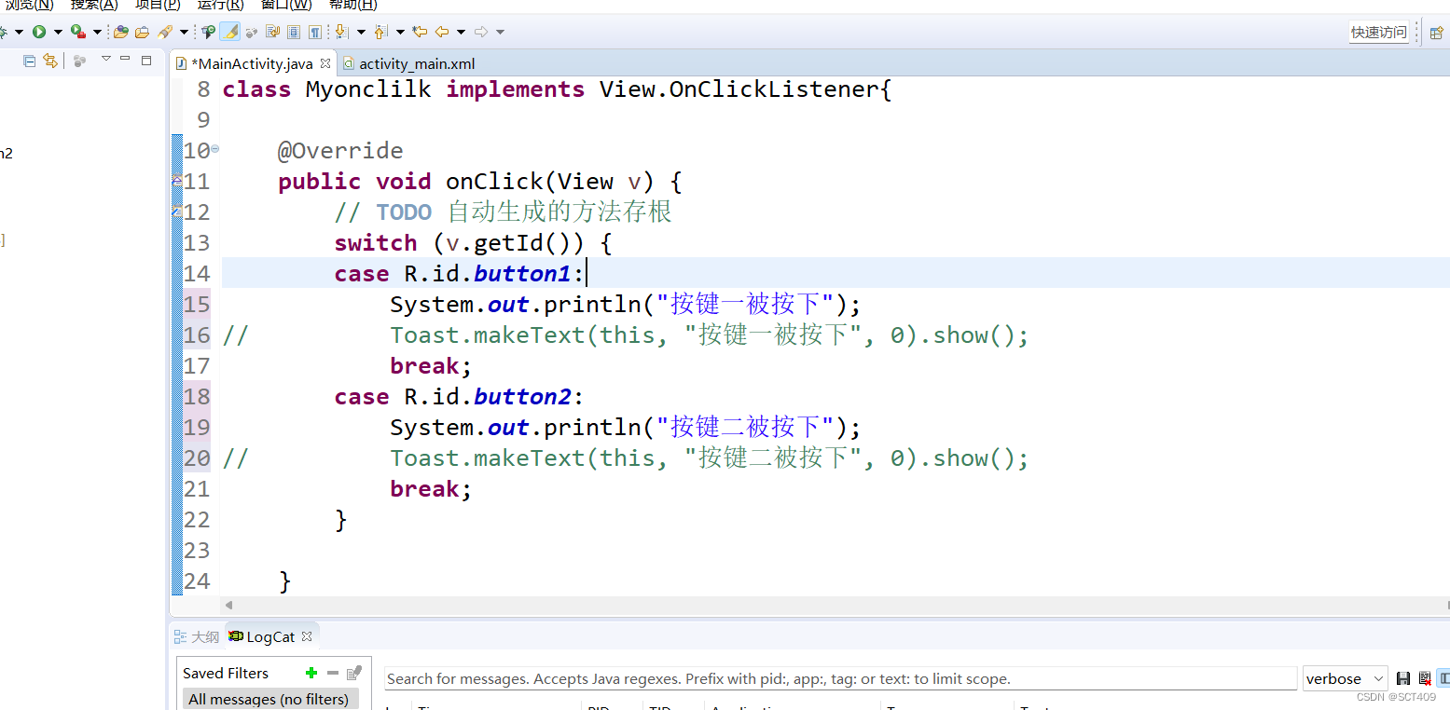Toggle Show Whitespace Characters pilcrow icon
This screenshot has width=1450, height=710.
[x=315, y=32]
